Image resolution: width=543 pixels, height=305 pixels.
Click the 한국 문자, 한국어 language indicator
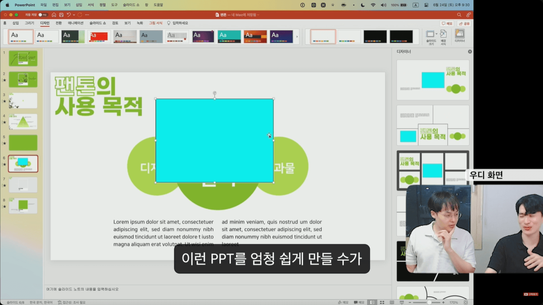click(x=41, y=302)
